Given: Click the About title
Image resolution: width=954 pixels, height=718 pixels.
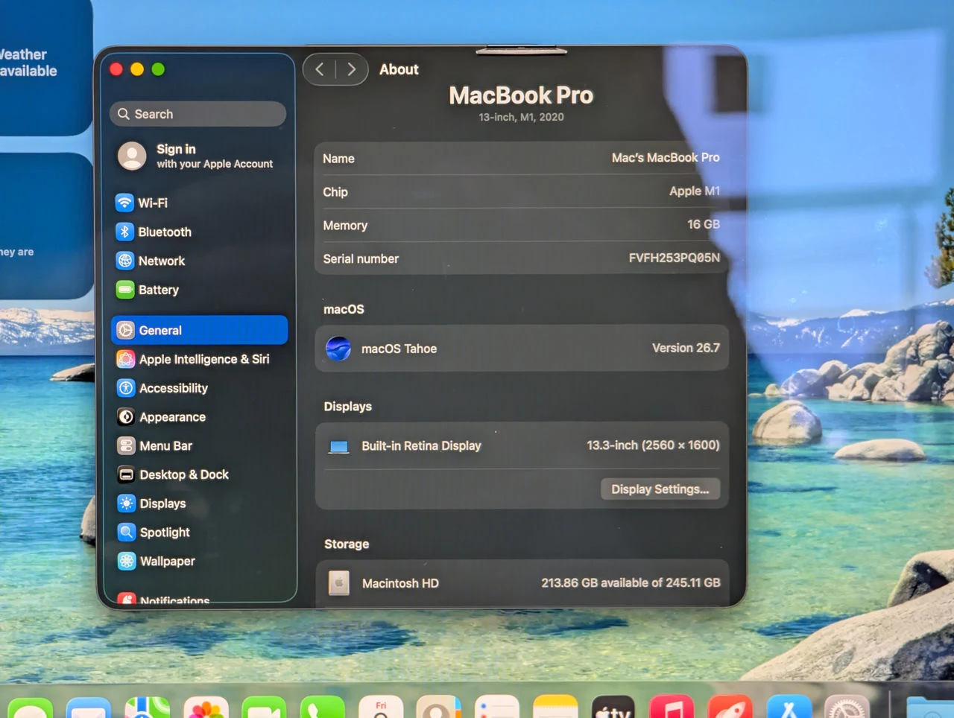Looking at the screenshot, I should [x=399, y=69].
